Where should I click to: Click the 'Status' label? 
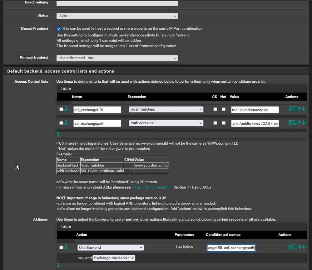43,15
